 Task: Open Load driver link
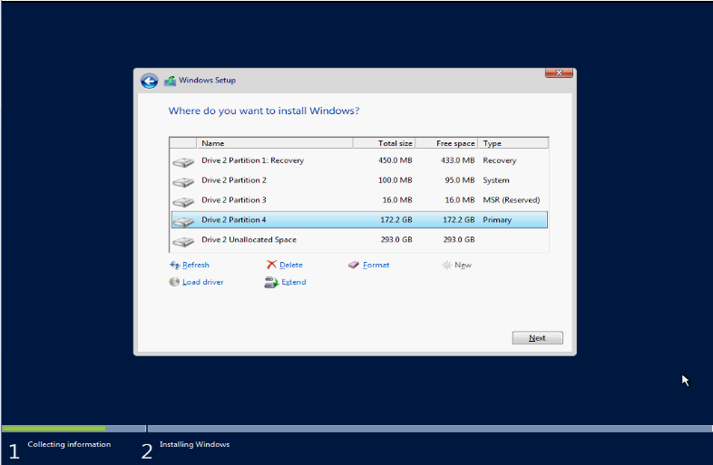(203, 282)
